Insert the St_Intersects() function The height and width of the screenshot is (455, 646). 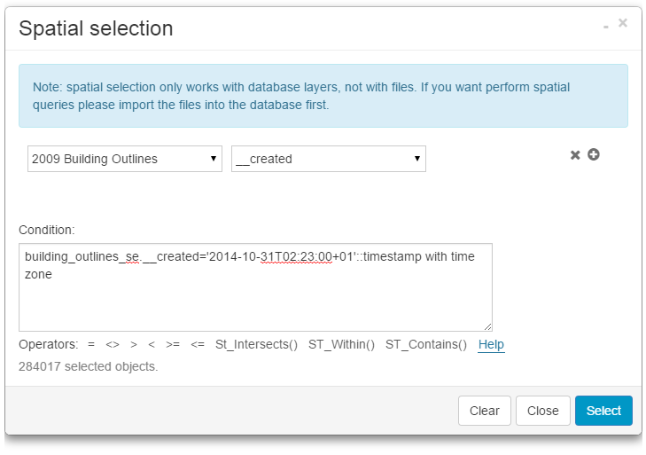(x=256, y=345)
